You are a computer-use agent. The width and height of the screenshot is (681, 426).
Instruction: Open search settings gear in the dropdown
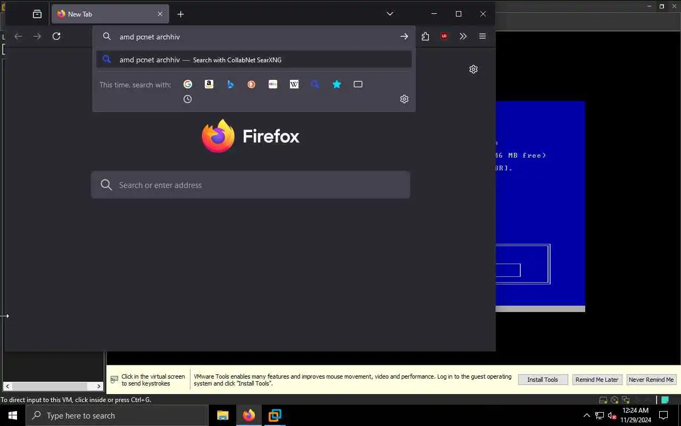click(x=404, y=99)
